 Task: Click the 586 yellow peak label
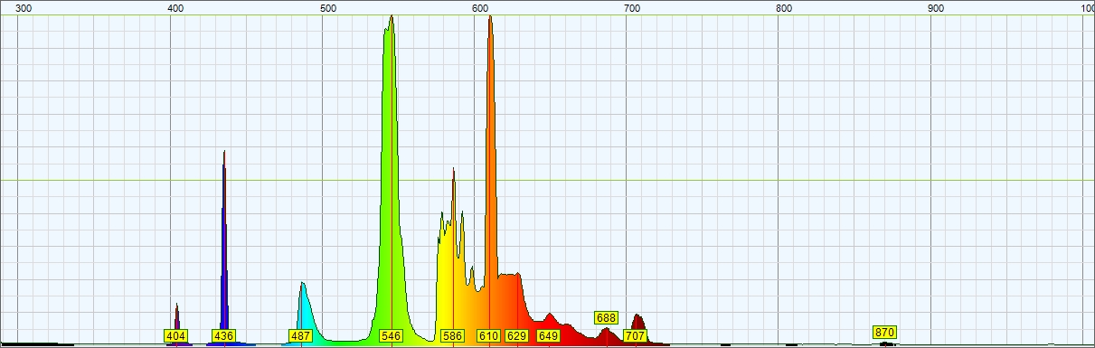tap(452, 335)
